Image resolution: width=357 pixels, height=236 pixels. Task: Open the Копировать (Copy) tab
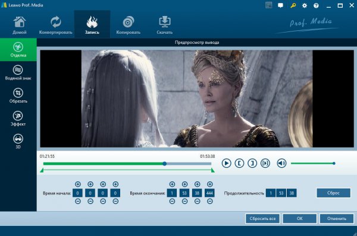click(x=128, y=25)
